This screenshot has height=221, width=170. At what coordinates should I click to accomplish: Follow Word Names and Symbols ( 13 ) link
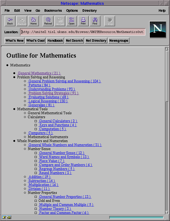tap(64, 157)
